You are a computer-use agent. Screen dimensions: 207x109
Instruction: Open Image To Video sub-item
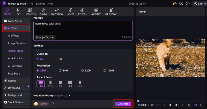pos(17,43)
